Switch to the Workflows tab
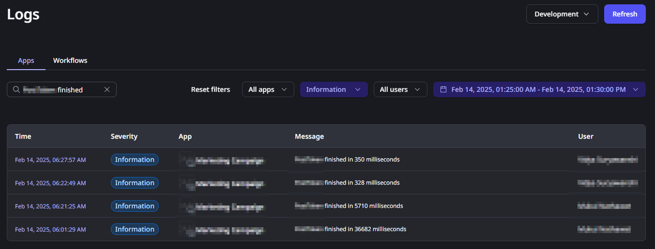 pos(70,60)
